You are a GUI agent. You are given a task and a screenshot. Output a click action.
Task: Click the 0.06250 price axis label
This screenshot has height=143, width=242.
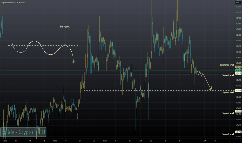point(238,103)
